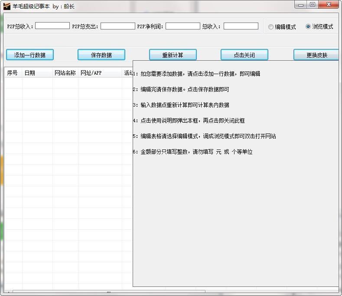Viewport: 342px width, 296px height.
Task: Click the 总收入 text field
Action: click(241, 26)
